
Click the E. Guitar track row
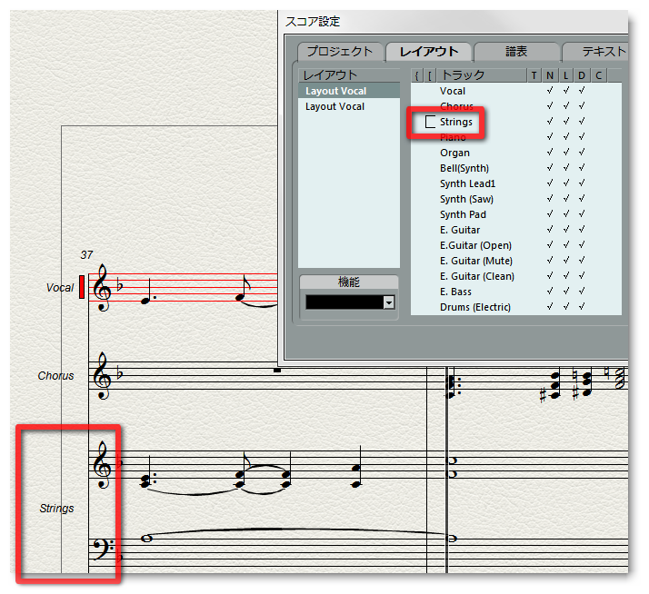516,230
